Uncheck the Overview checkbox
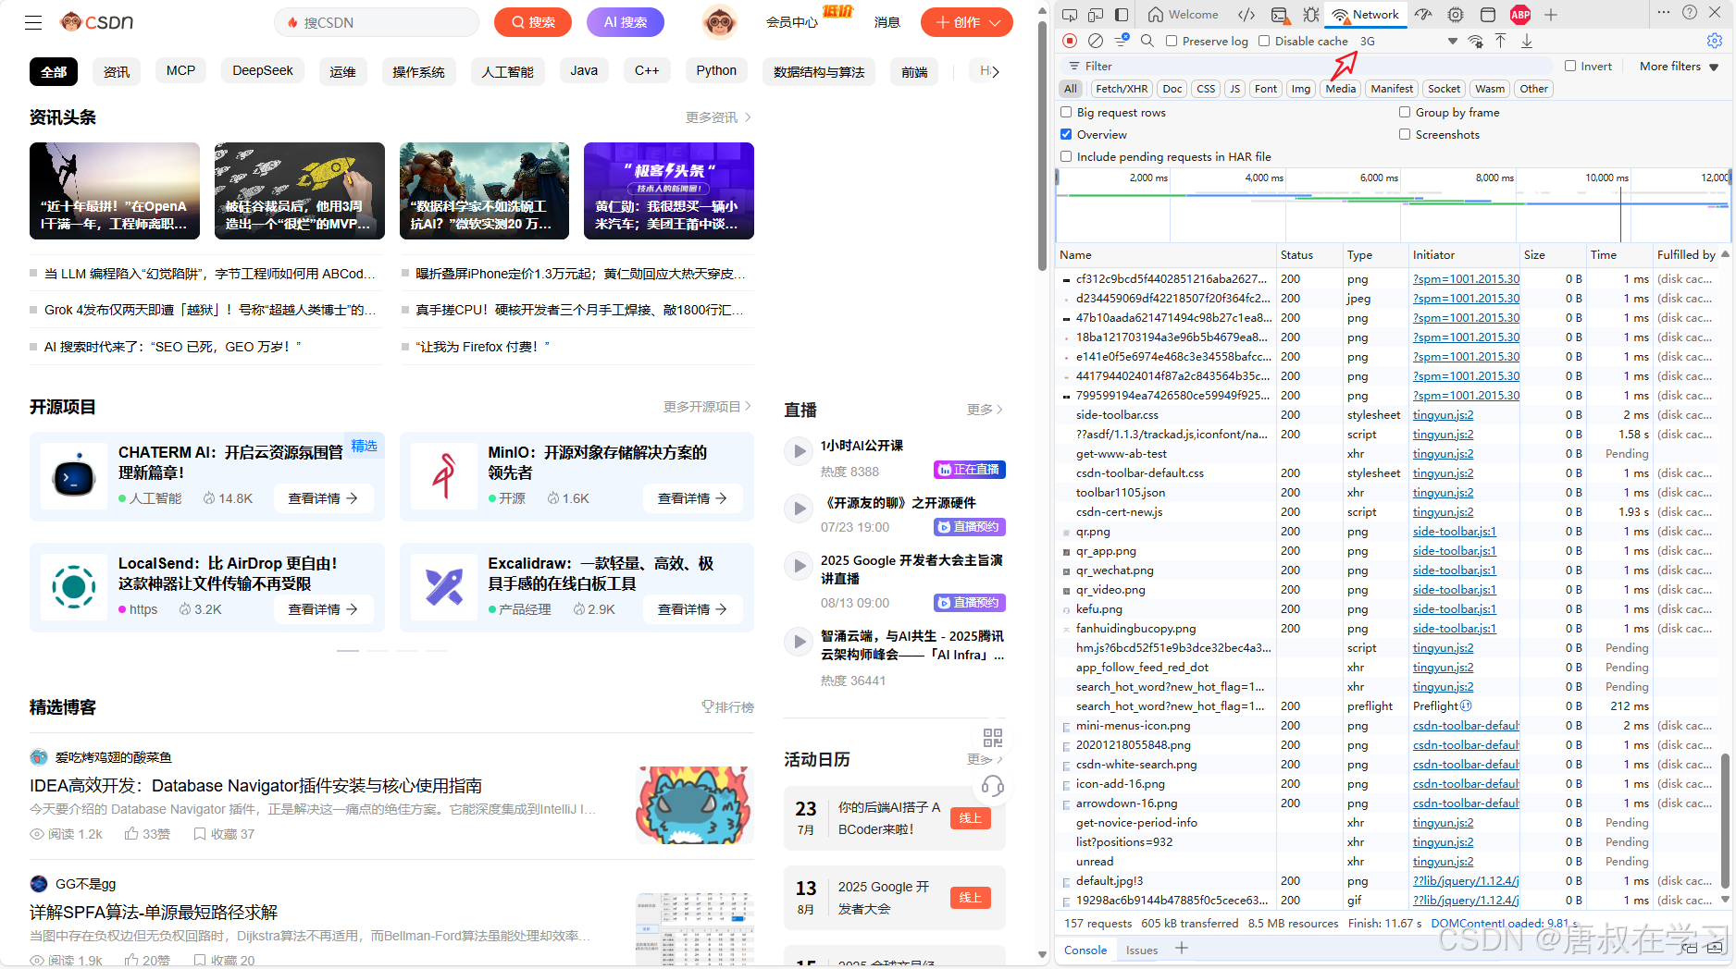1736x969 pixels. coord(1066,134)
